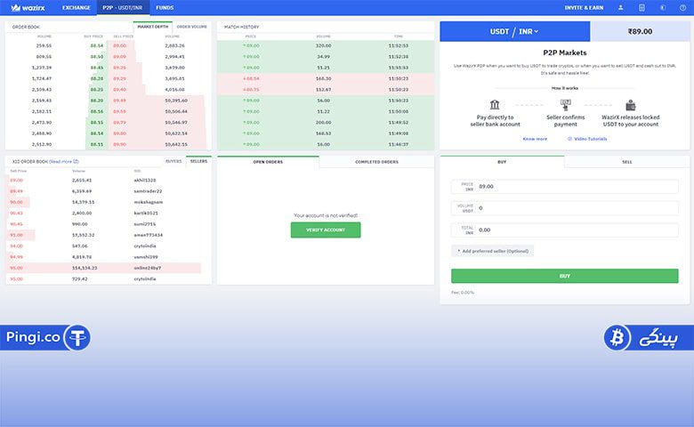Select match history row at 11:46:37
694x427 pixels.
[x=326, y=144]
